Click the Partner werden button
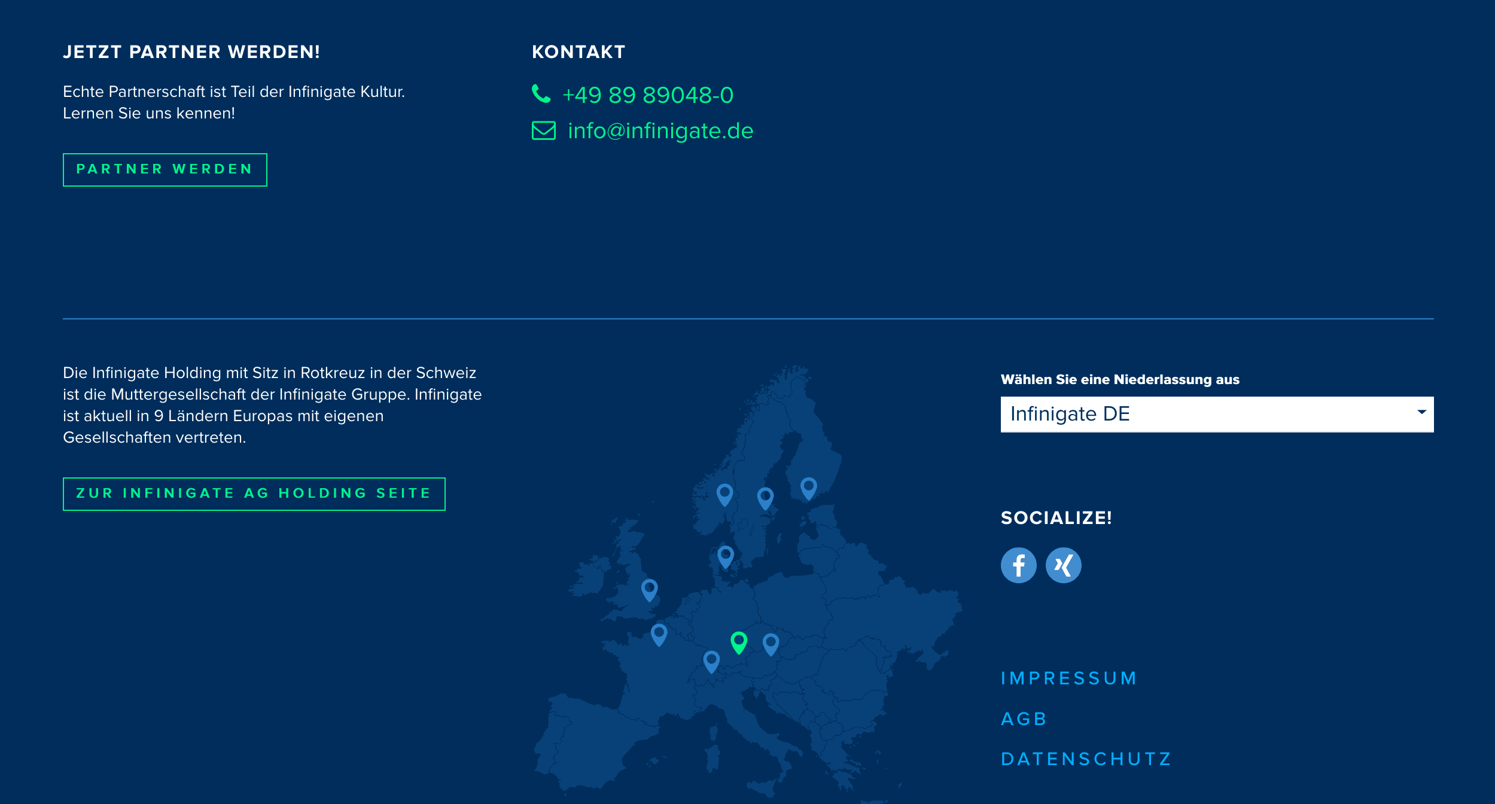 pos(165,170)
